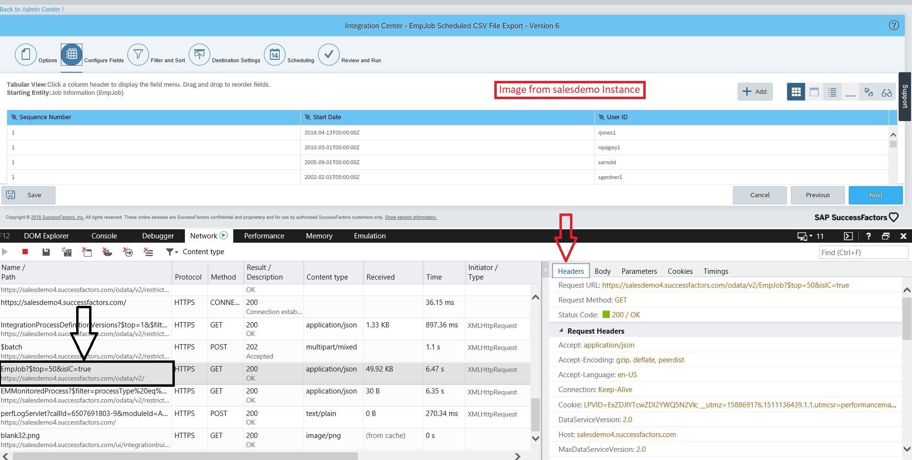Stop network capture with red square
The width and height of the screenshot is (912, 460).
tap(25, 252)
